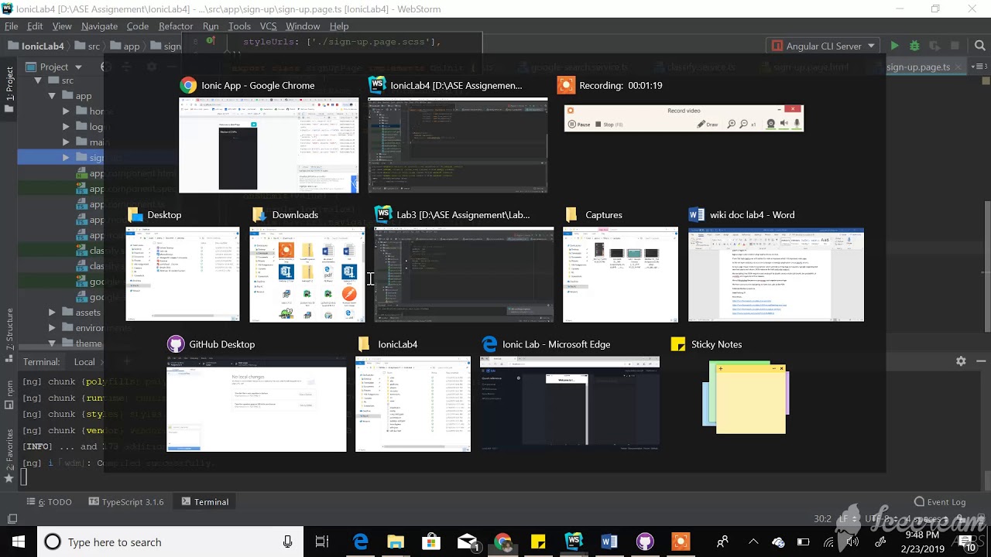Activate the Cortana microphone in search box
Image resolution: width=991 pixels, height=557 pixels.
point(287,542)
